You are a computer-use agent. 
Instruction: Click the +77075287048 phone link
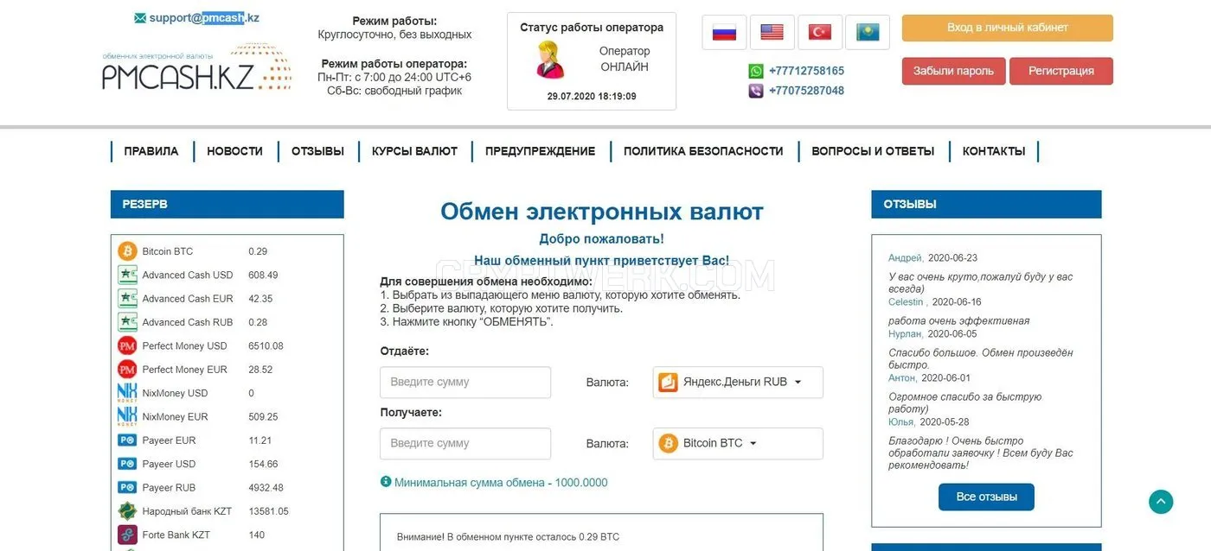tap(806, 91)
